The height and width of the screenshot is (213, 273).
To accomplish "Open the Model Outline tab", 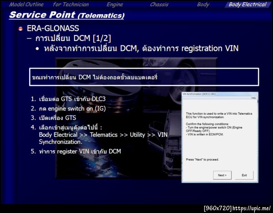I will [x=26, y=5].
